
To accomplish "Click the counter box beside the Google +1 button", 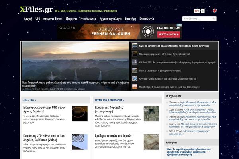I will (203, 11).
